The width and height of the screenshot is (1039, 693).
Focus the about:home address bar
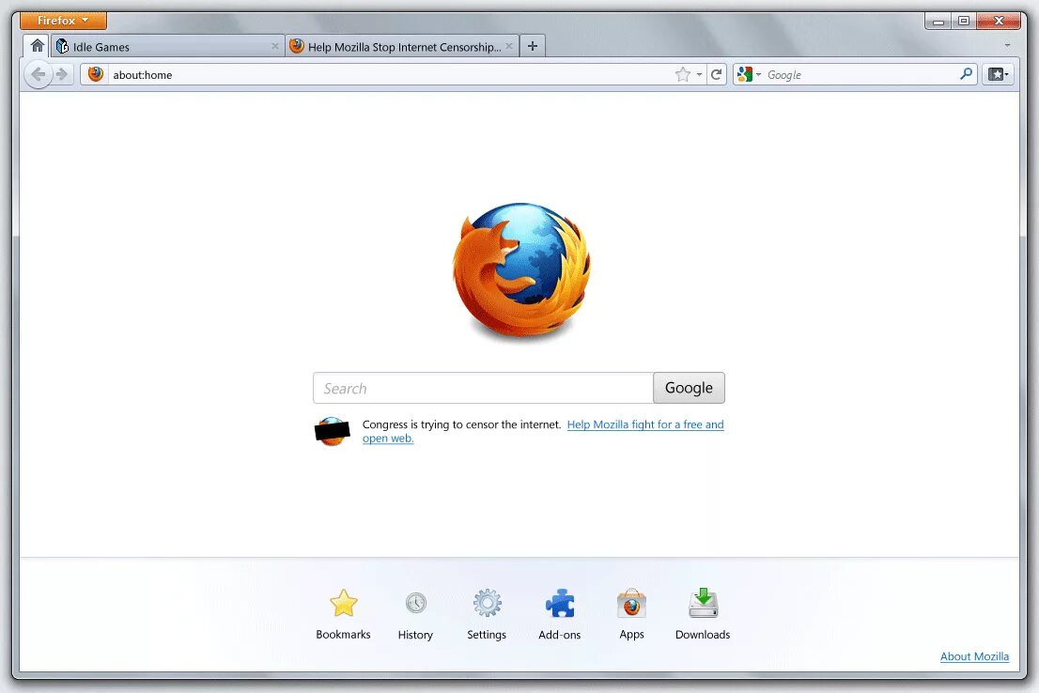coord(391,75)
